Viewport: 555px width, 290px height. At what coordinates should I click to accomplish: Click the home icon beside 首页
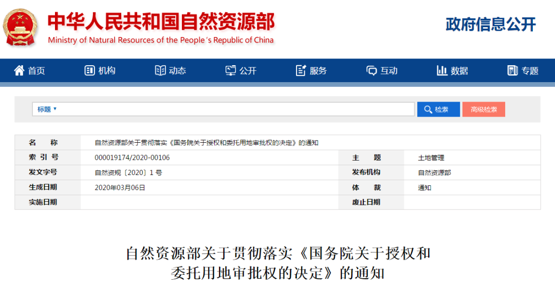click(x=19, y=70)
